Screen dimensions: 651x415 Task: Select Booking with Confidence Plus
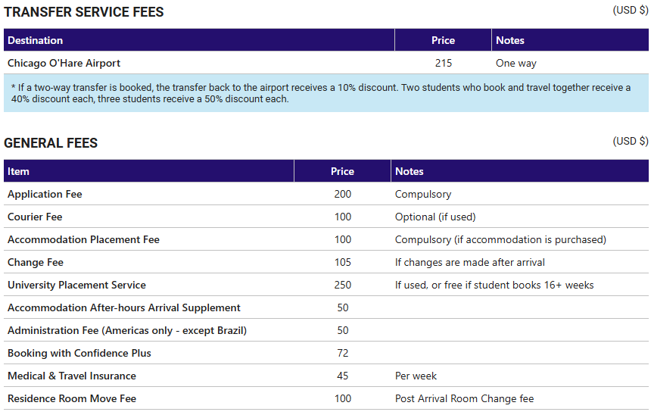pos(79,353)
